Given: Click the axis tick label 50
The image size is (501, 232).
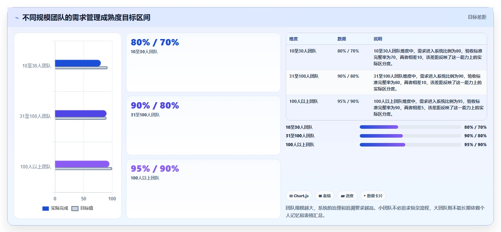Looking at the screenshot, I should click(84, 199).
